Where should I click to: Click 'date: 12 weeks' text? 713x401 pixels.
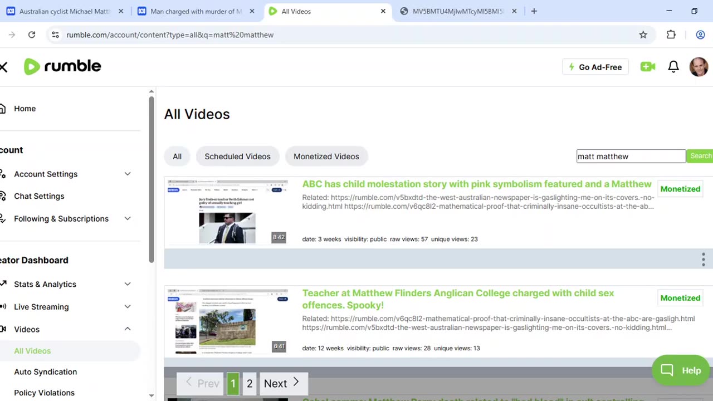(323, 348)
